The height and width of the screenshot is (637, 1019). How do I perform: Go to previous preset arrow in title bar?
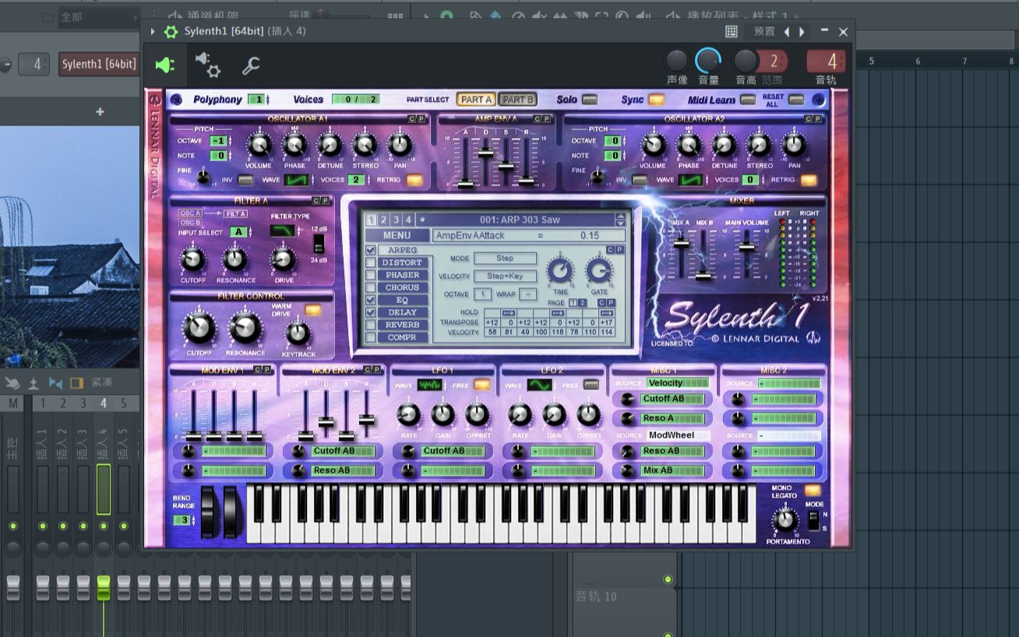click(x=786, y=32)
